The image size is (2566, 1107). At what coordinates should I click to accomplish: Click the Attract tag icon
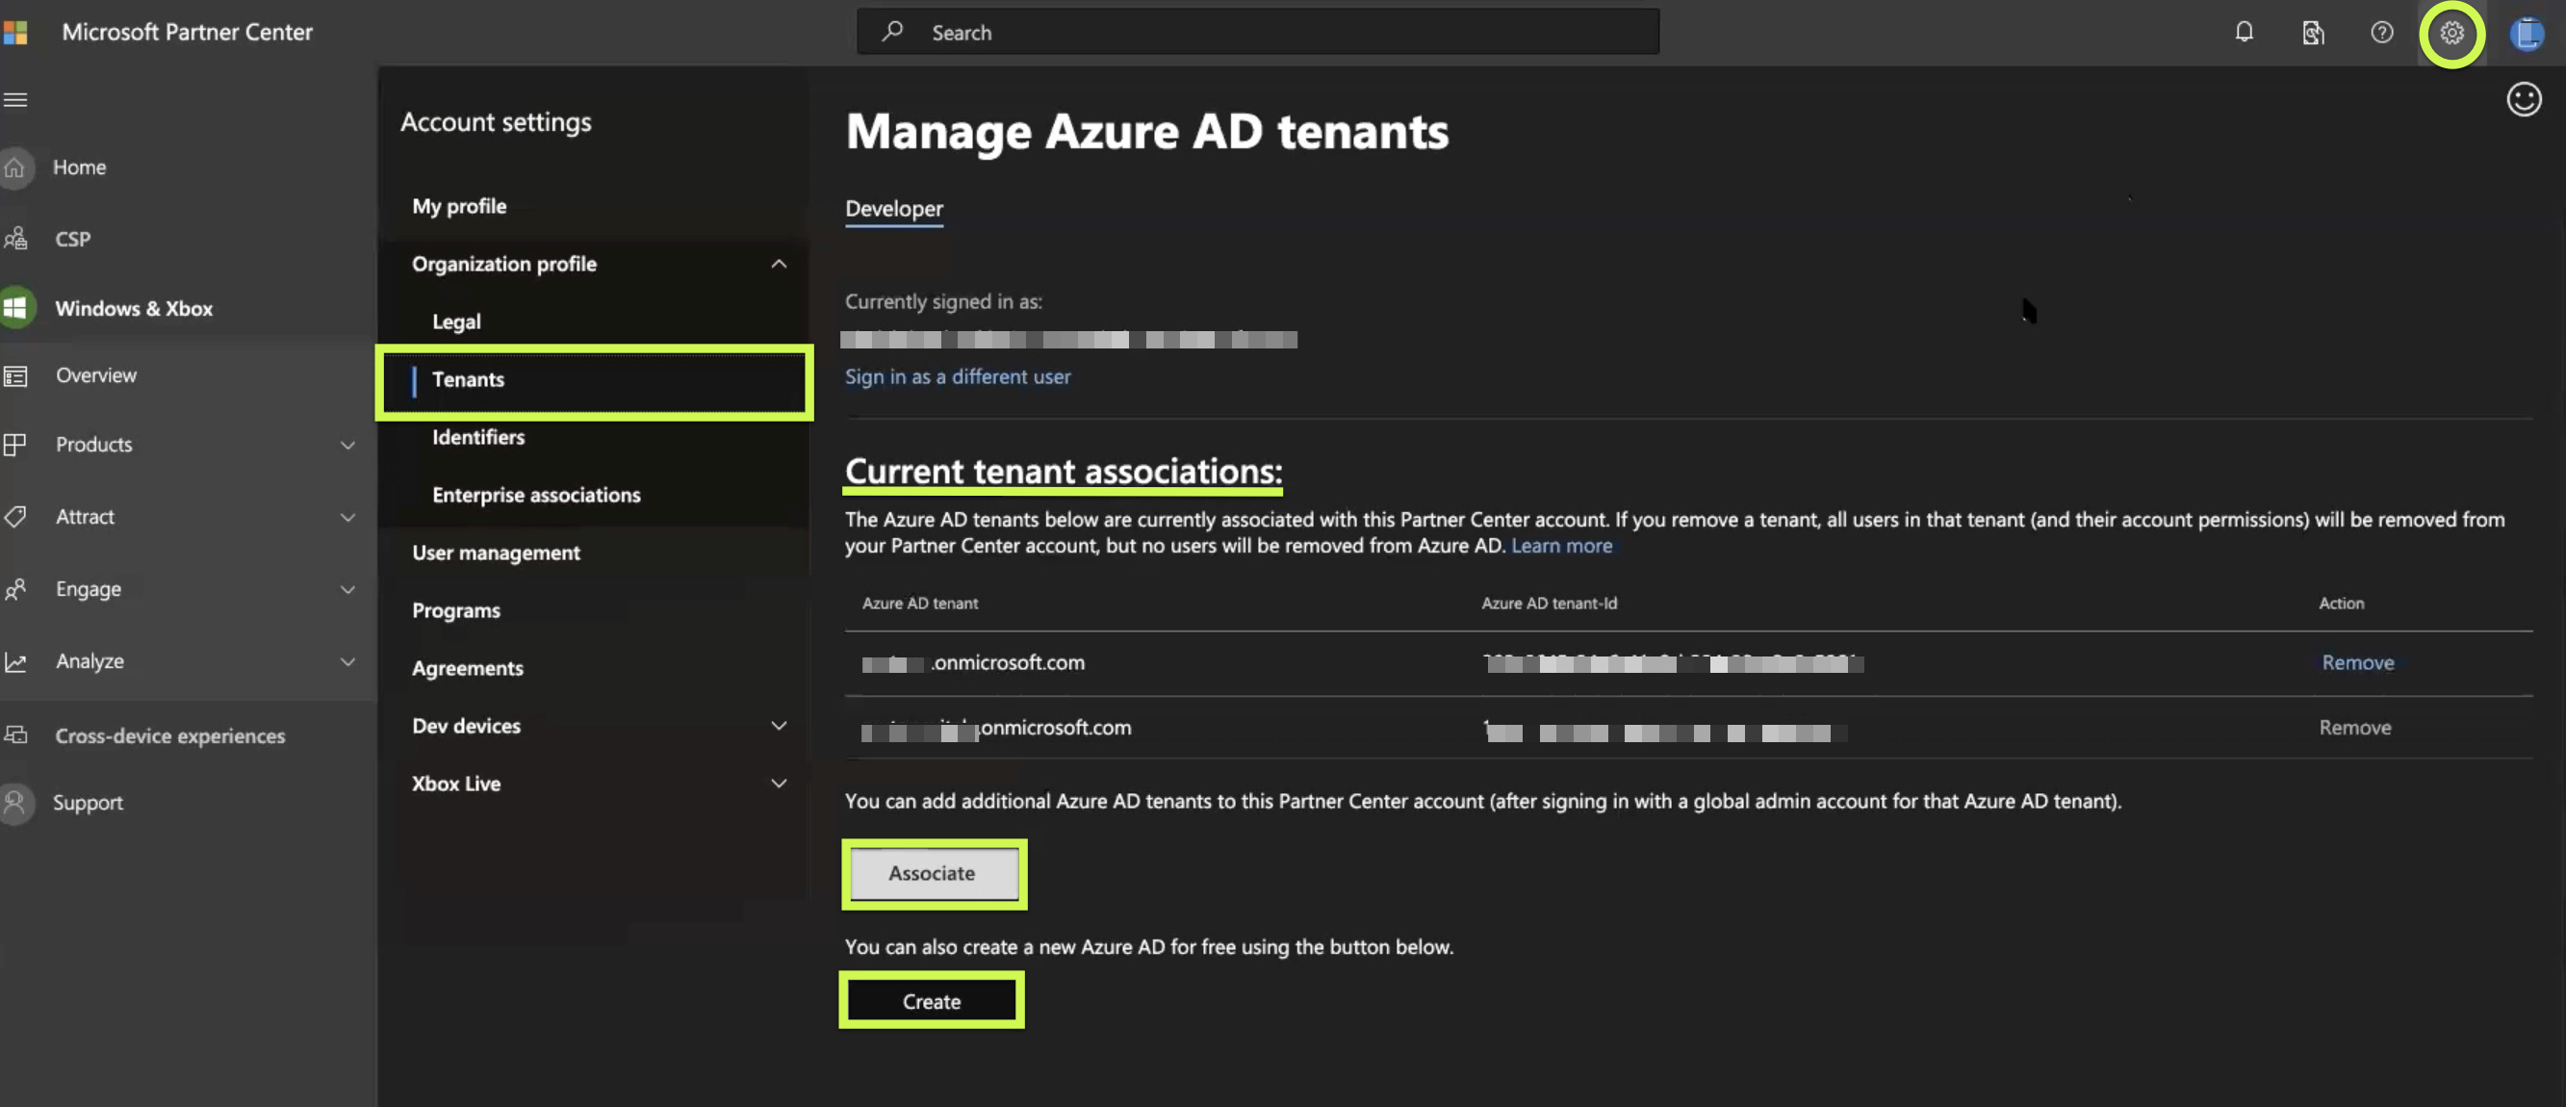pos(15,516)
